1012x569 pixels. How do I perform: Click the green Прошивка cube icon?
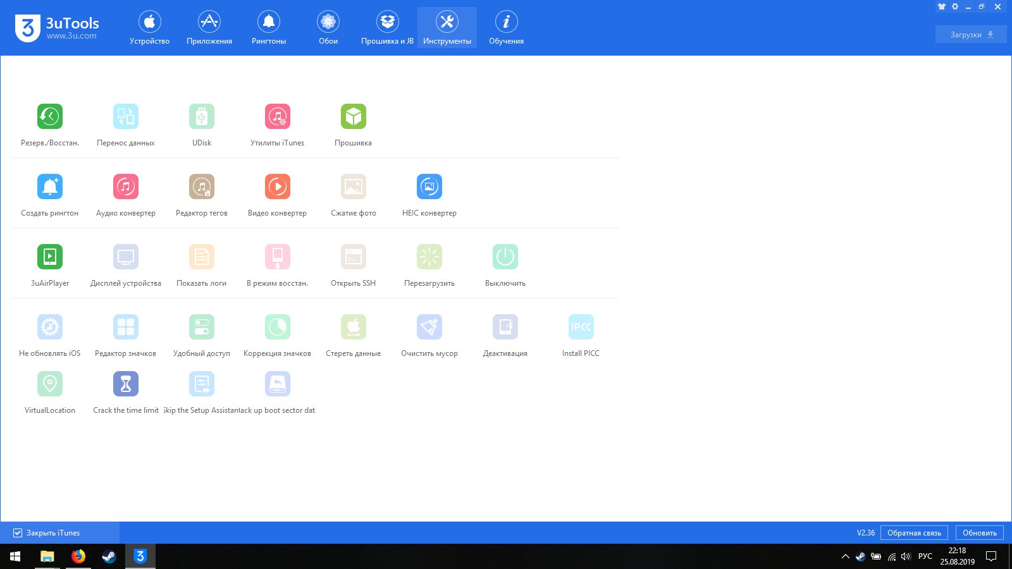tap(354, 116)
